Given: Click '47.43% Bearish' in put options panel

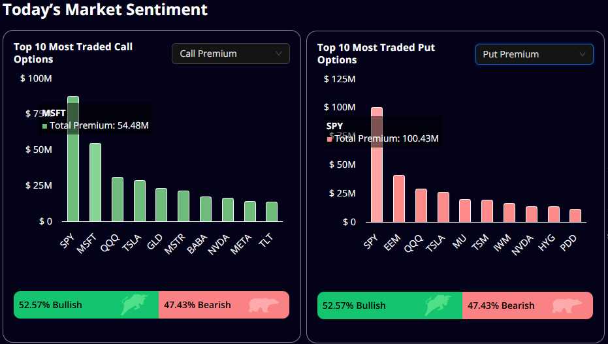Looking at the screenshot, I should coord(501,305).
